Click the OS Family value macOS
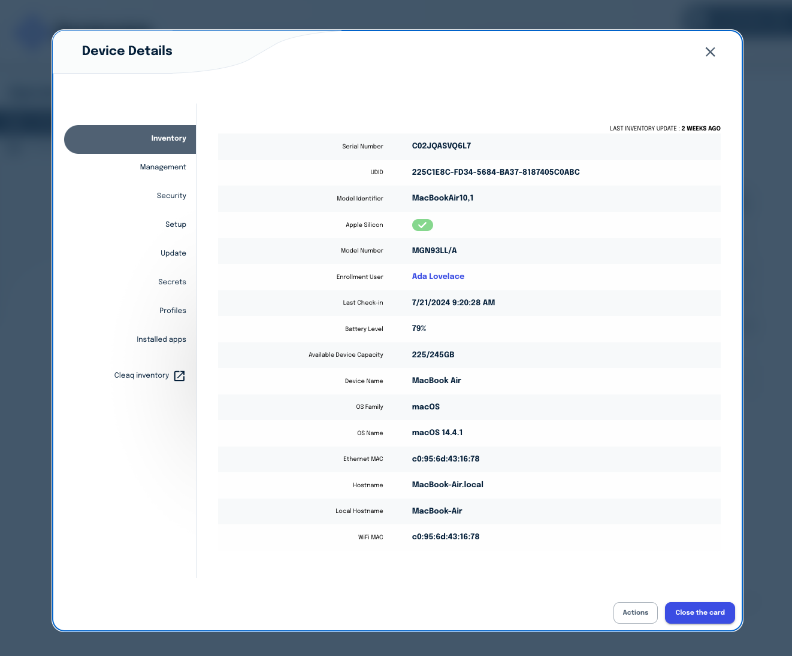The width and height of the screenshot is (792, 656). 426,407
